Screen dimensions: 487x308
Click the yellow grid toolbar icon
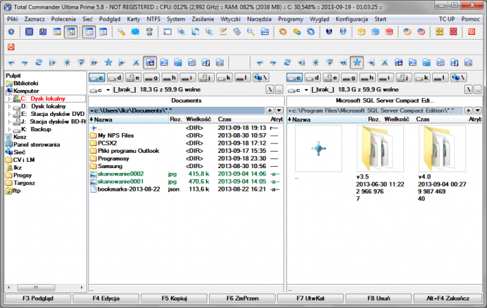click(x=439, y=32)
